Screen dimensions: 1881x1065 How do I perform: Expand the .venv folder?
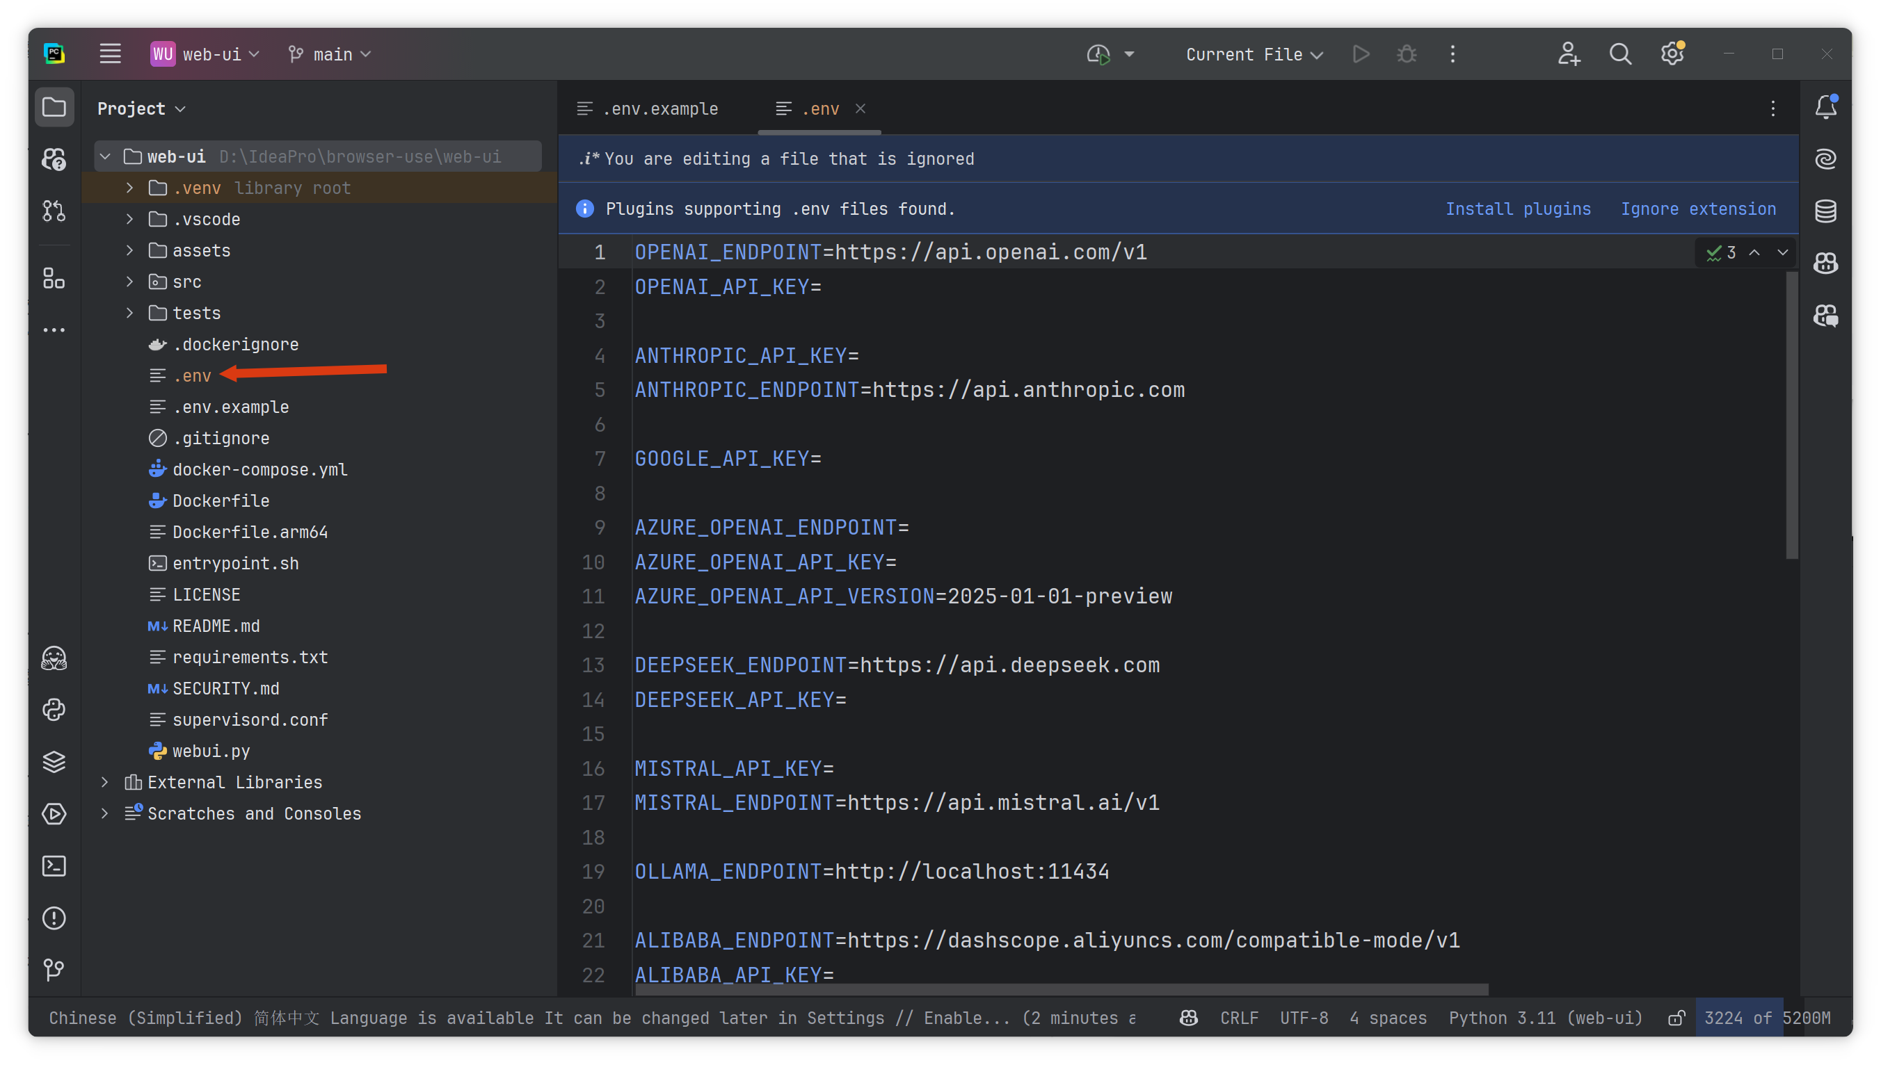(129, 188)
